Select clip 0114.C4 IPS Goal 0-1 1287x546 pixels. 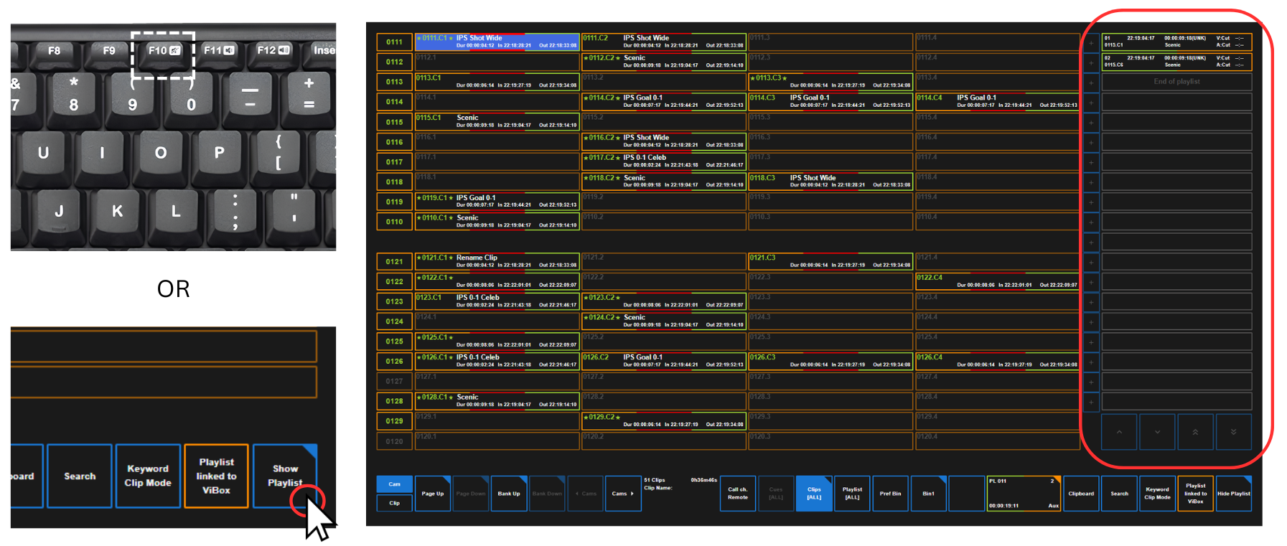998,102
